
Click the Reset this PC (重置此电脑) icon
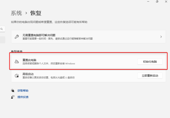pyautogui.click(x=17, y=61)
